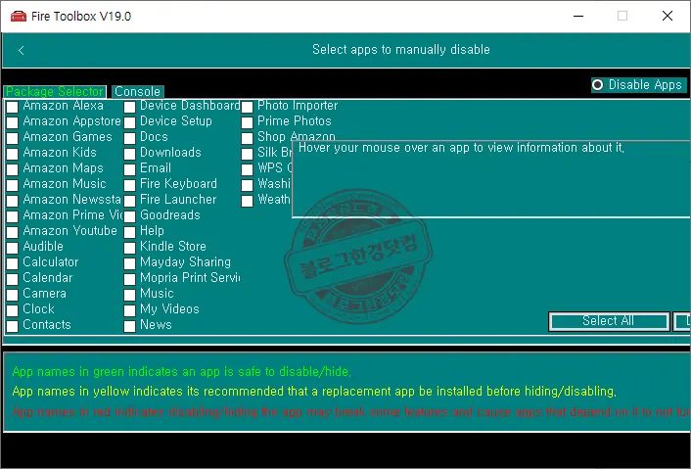Tick the Mayday Sharing checkbox
This screenshot has height=469, width=691.
[x=129, y=263]
